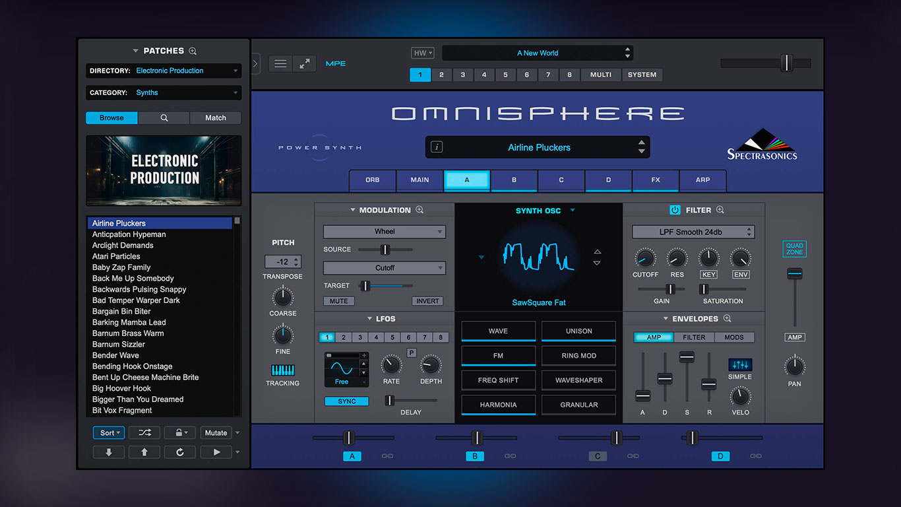This screenshot has height=507, width=901.
Task: Open the LPF Smooth 24db filter dropdown
Action: (x=693, y=232)
